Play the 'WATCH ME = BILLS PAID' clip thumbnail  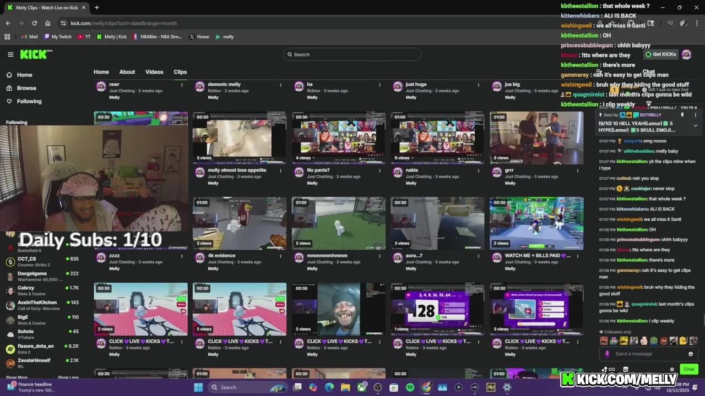click(536, 223)
